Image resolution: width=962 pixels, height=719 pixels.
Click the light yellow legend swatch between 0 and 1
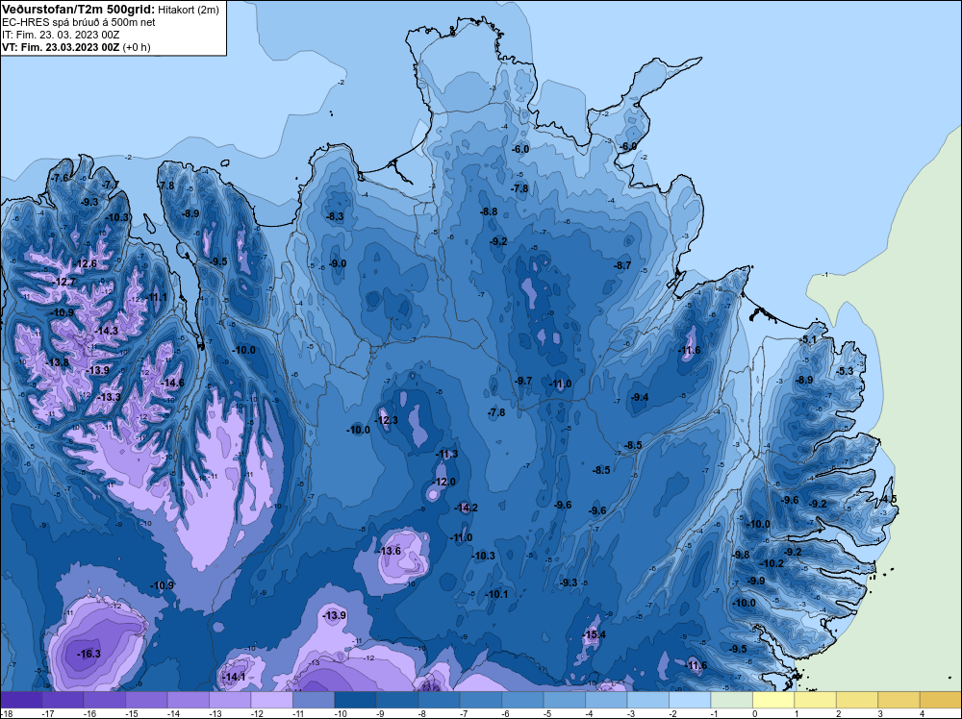pyautogui.click(x=773, y=700)
